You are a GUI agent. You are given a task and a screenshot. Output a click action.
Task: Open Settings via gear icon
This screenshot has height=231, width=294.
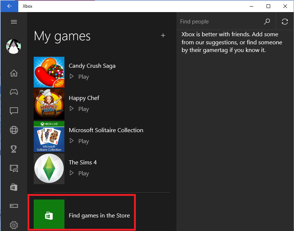pyautogui.click(x=14, y=225)
